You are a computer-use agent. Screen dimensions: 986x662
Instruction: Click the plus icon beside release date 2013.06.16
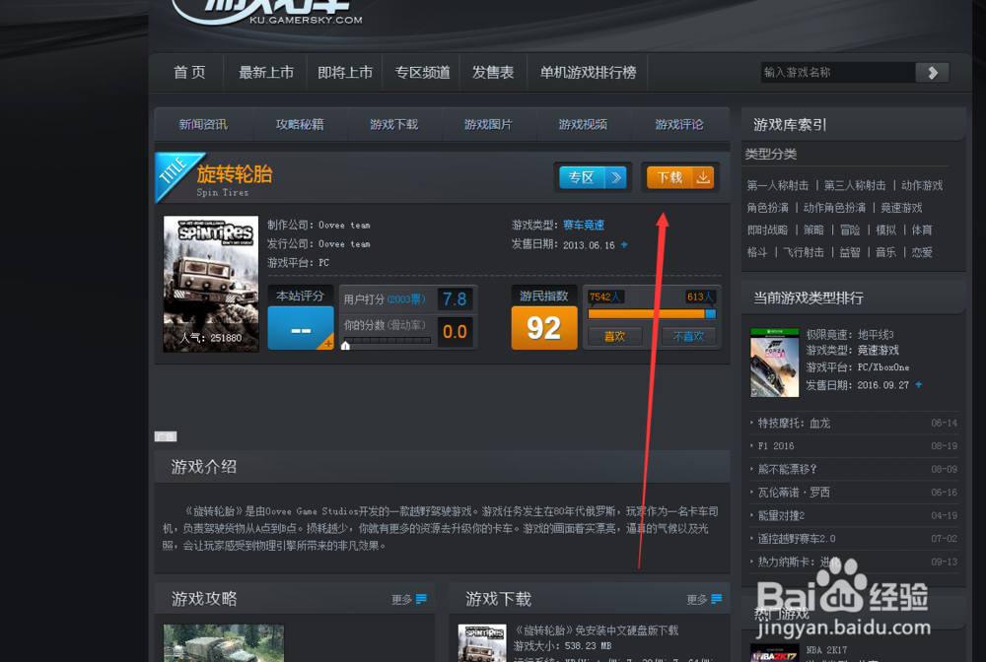[x=624, y=245]
